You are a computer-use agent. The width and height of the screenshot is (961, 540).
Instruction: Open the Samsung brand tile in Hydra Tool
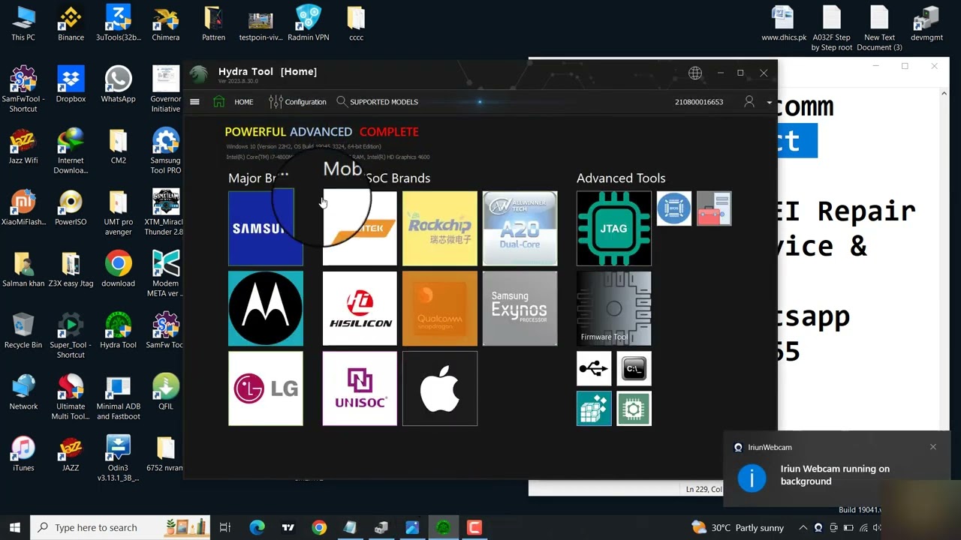pos(266,228)
